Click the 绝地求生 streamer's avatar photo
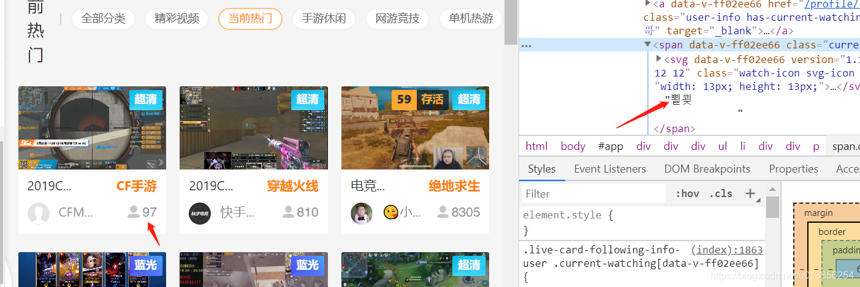The height and width of the screenshot is (287, 860). click(362, 213)
